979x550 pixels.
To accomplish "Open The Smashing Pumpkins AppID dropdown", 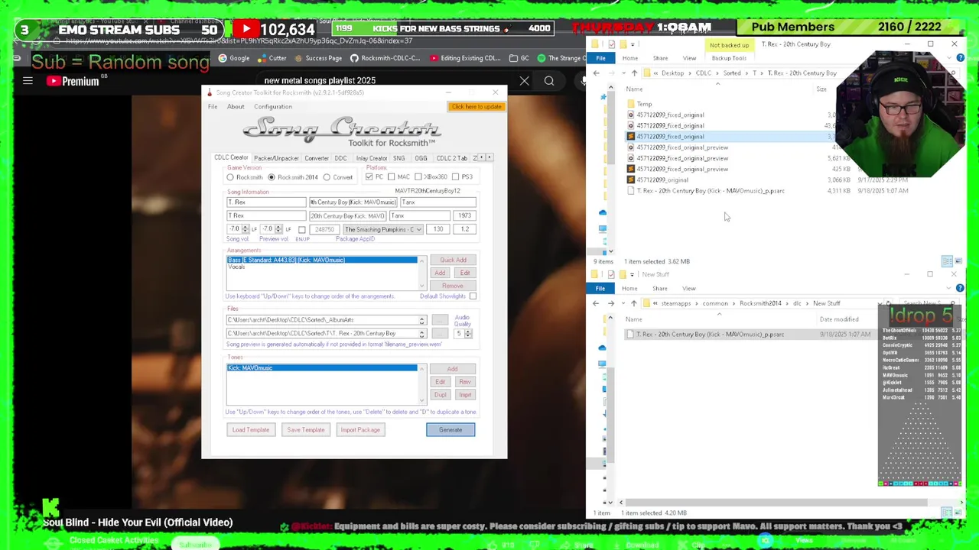I will [419, 230].
